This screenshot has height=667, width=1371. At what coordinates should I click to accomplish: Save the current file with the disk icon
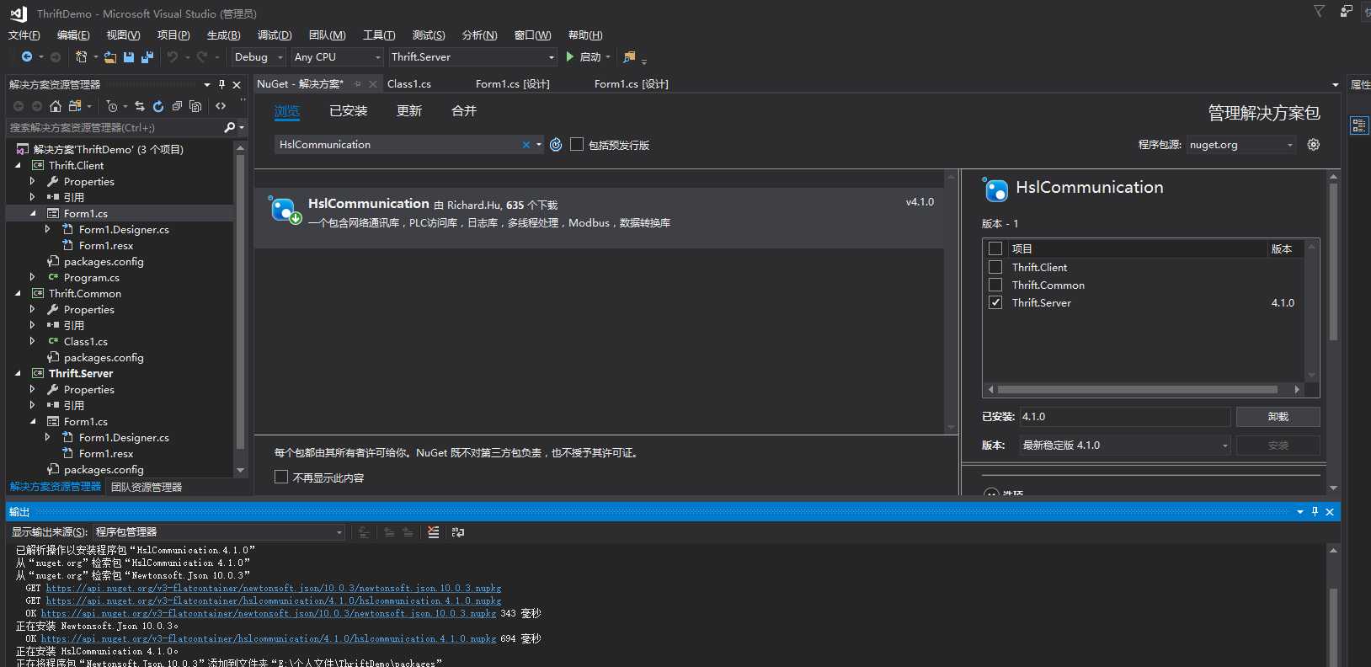[129, 56]
